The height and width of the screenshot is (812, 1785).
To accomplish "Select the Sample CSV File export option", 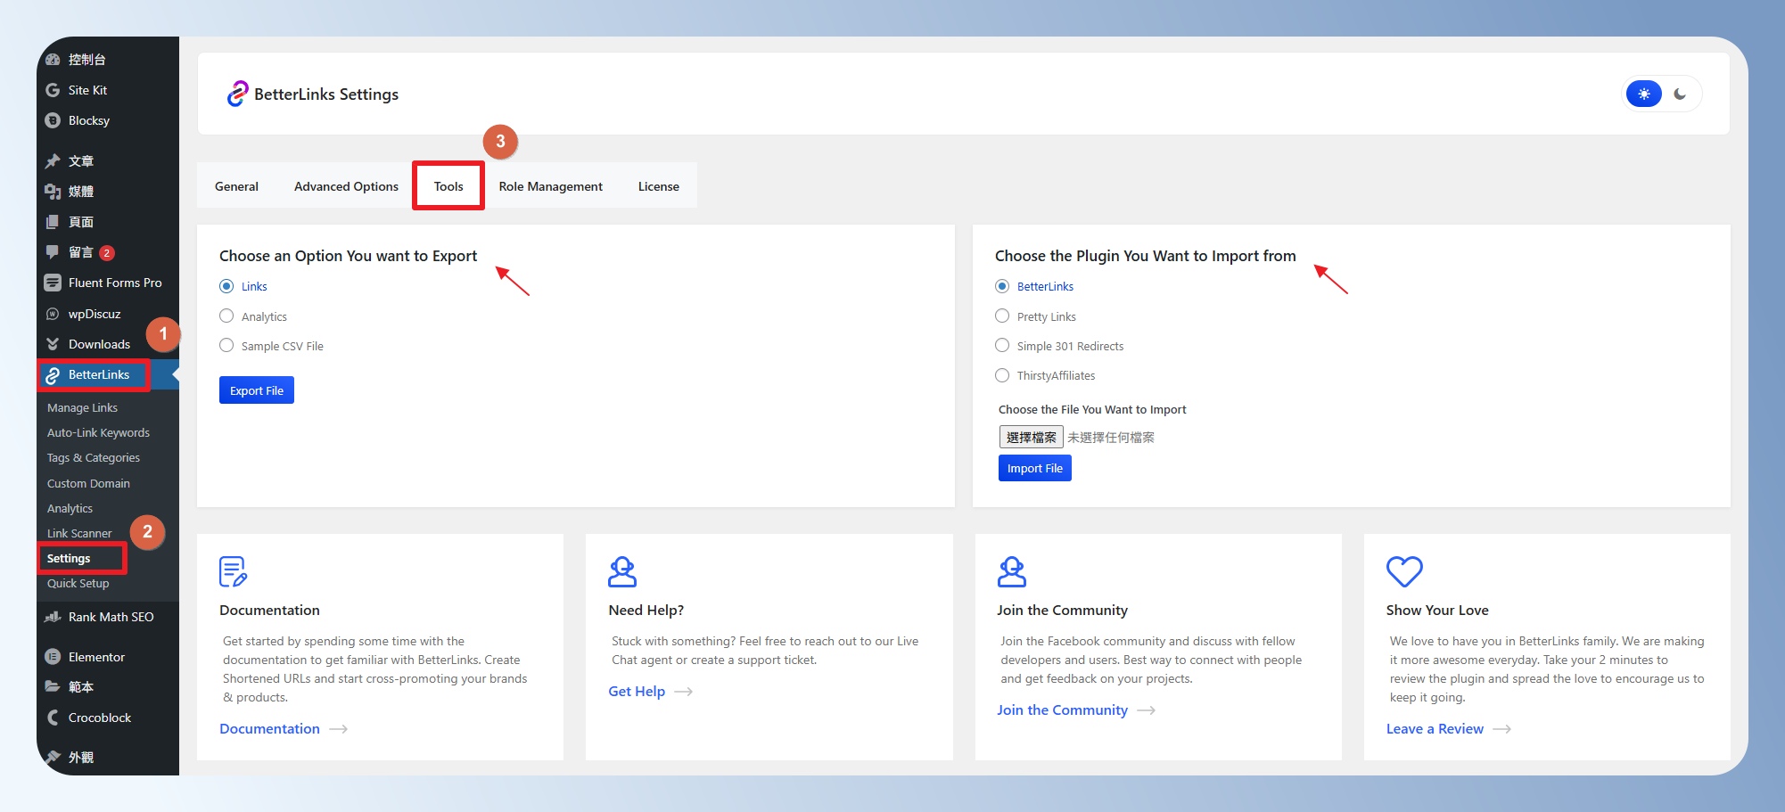I will coord(226,346).
